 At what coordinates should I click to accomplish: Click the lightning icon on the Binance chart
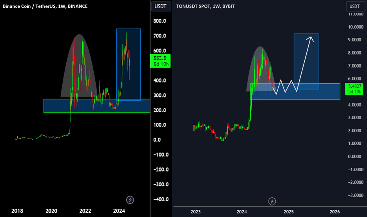pos(130,200)
